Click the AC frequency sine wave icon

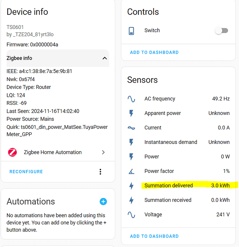[131, 99]
